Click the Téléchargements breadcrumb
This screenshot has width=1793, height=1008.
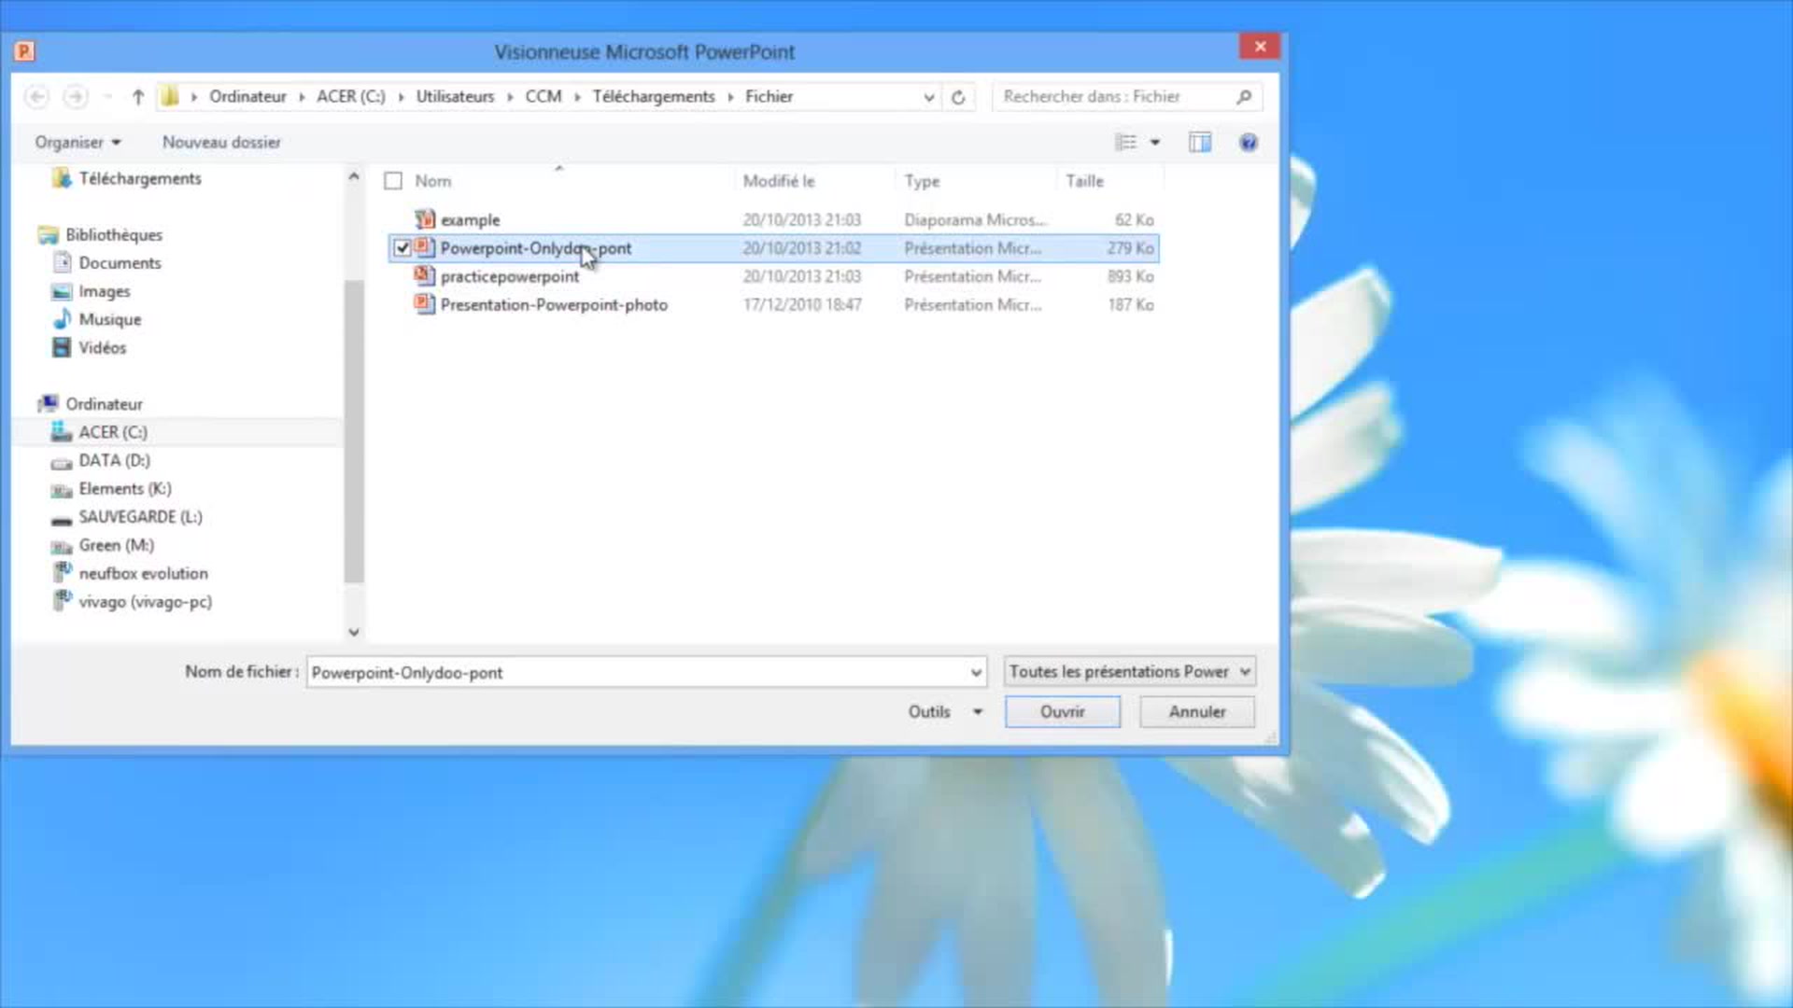pos(653,96)
